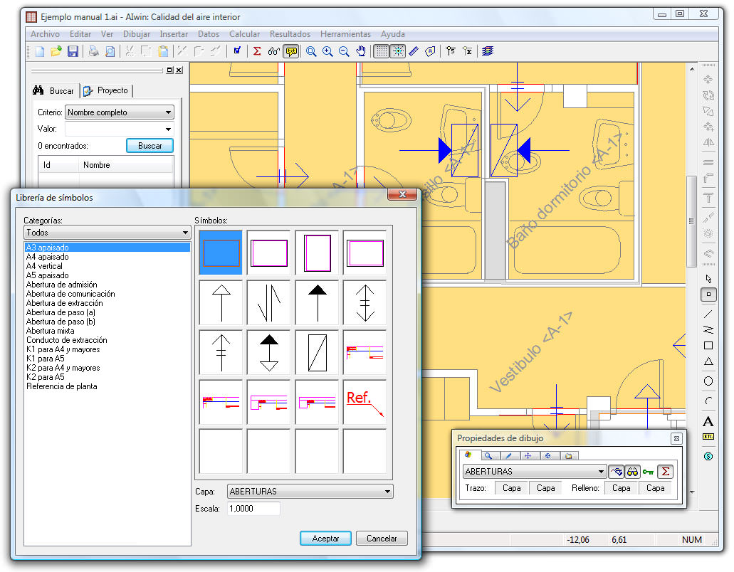Click Aceptar in symbol library dialog

[x=325, y=539]
